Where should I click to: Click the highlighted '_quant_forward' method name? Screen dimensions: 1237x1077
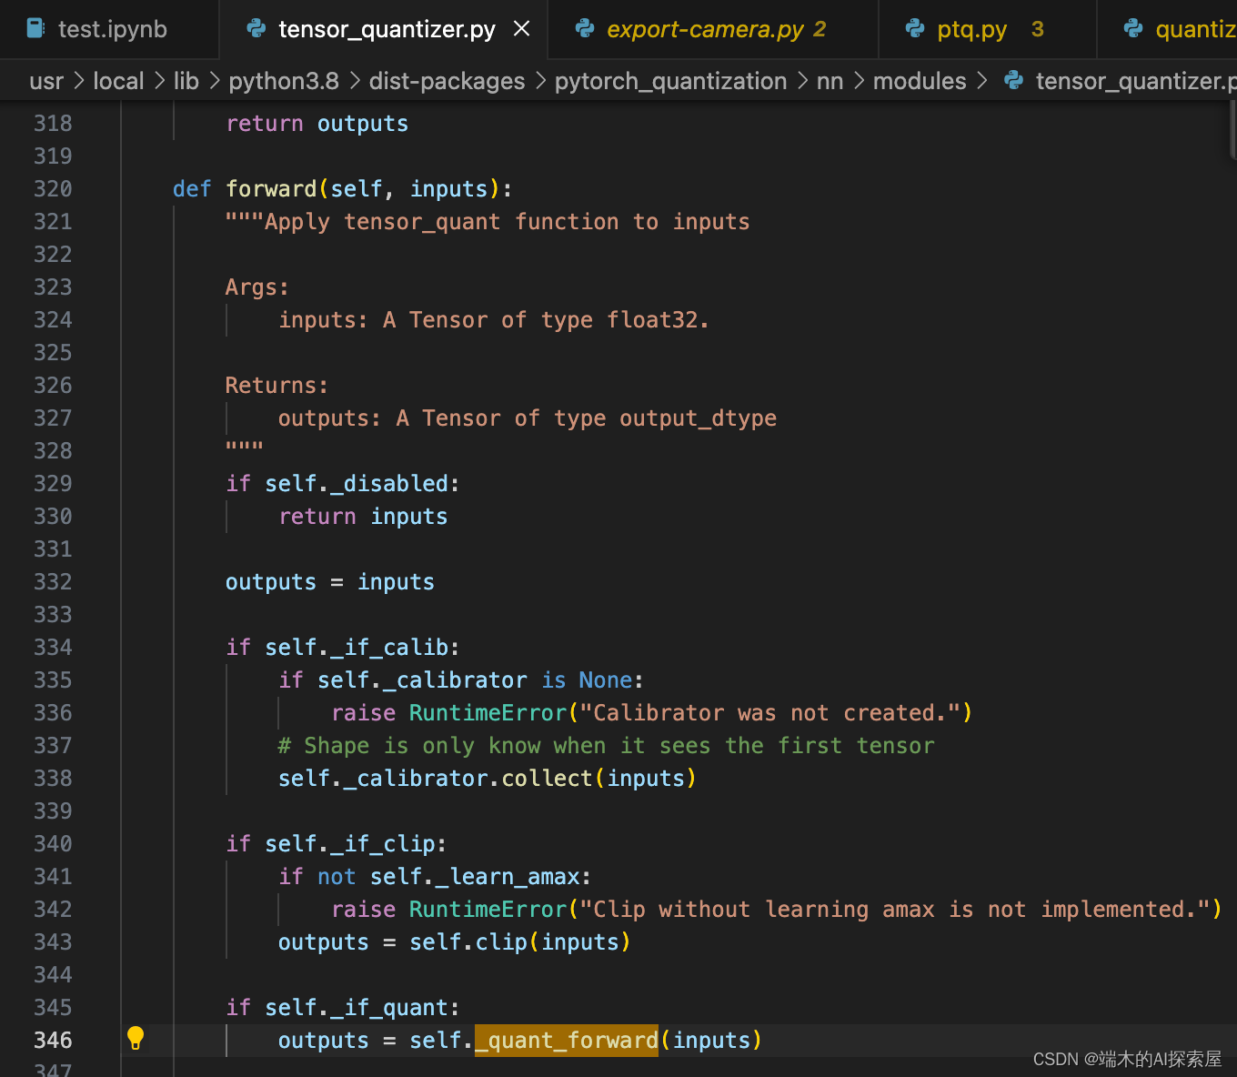[567, 1040]
